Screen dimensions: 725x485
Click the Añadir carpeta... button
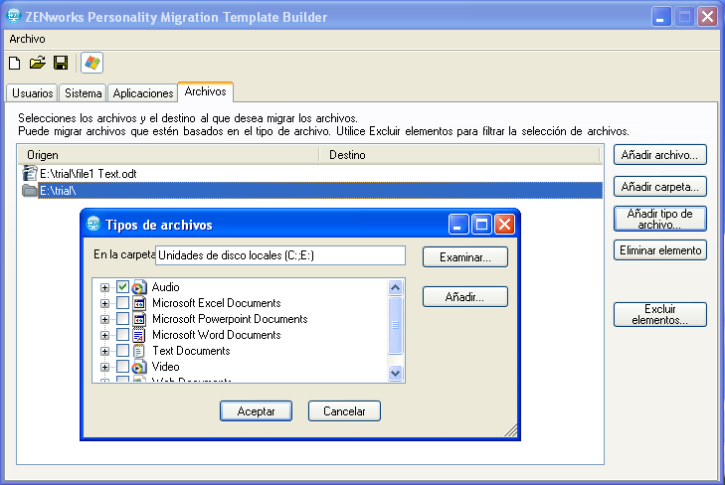(x=659, y=187)
